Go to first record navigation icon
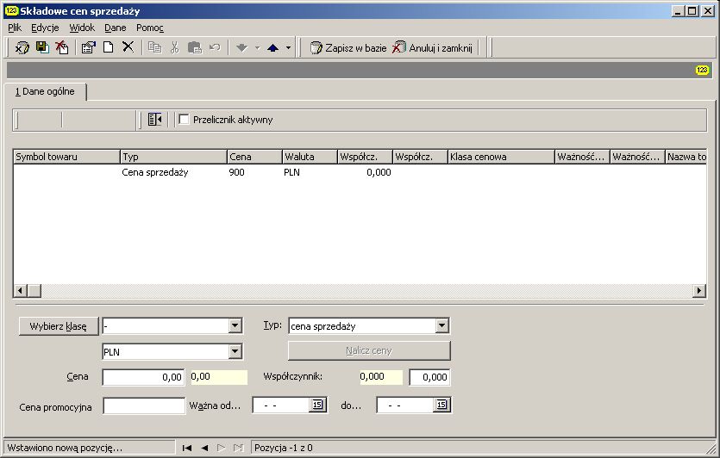The width and height of the screenshot is (720, 458). [187, 448]
